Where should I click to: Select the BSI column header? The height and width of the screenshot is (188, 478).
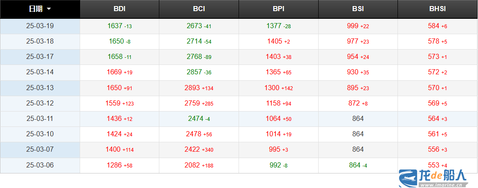pos(358,9)
